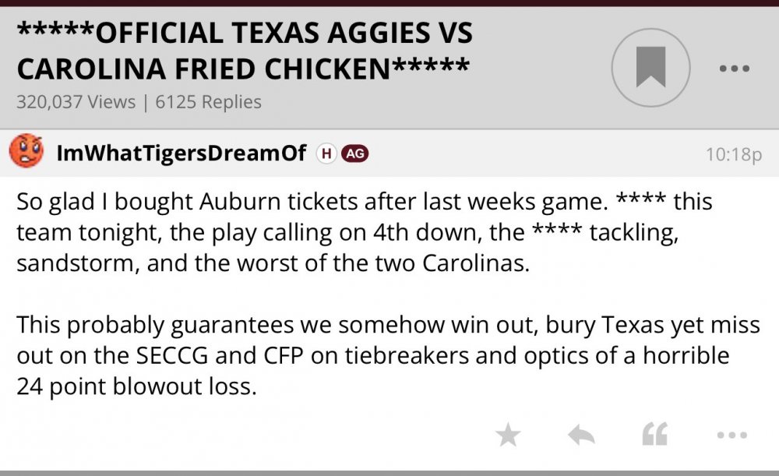Click the maroon AG badge

[354, 153]
